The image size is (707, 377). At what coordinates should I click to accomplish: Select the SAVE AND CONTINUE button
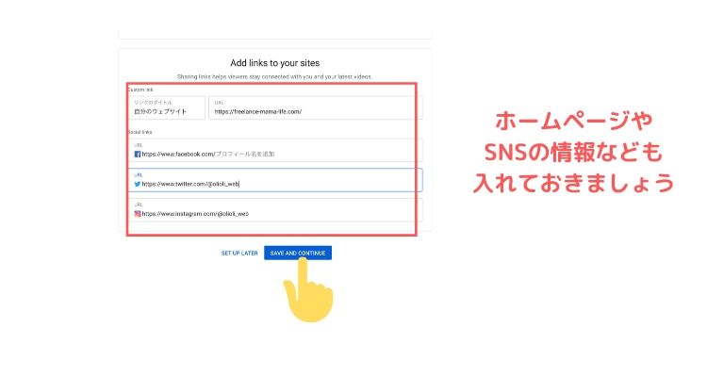298,253
